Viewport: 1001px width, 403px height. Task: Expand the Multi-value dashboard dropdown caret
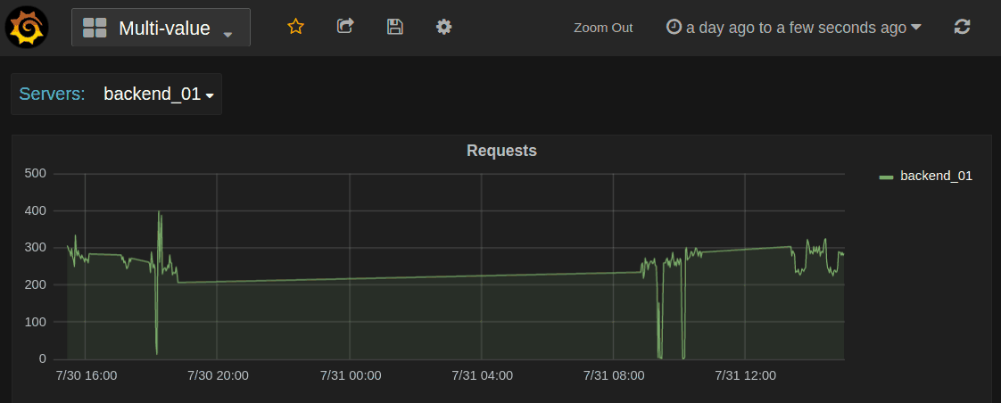click(x=228, y=34)
